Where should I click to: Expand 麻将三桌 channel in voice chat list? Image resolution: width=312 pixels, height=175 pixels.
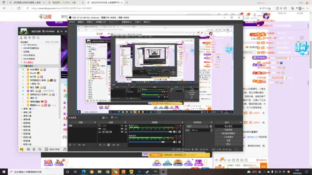coord(22,116)
